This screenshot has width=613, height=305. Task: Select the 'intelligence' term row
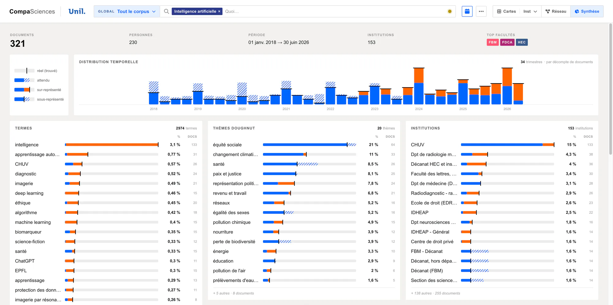tap(106, 145)
